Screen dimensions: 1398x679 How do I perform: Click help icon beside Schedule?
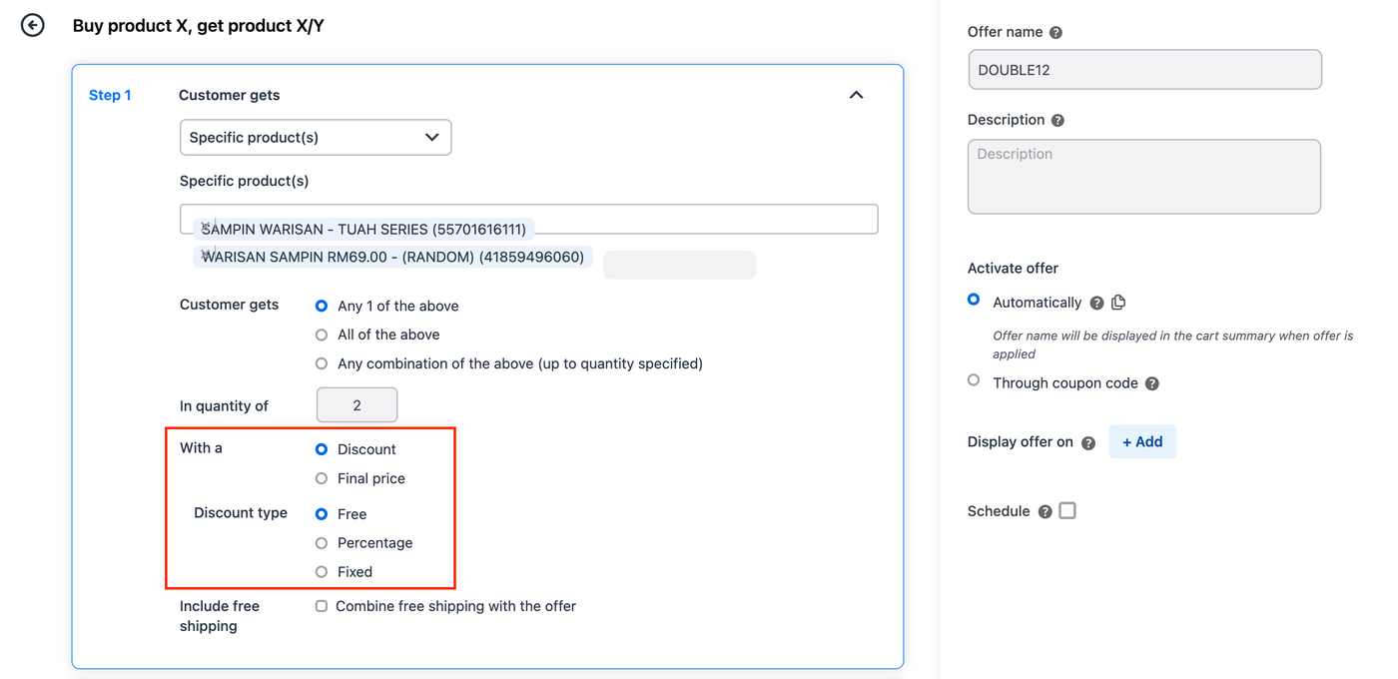[x=1045, y=512]
